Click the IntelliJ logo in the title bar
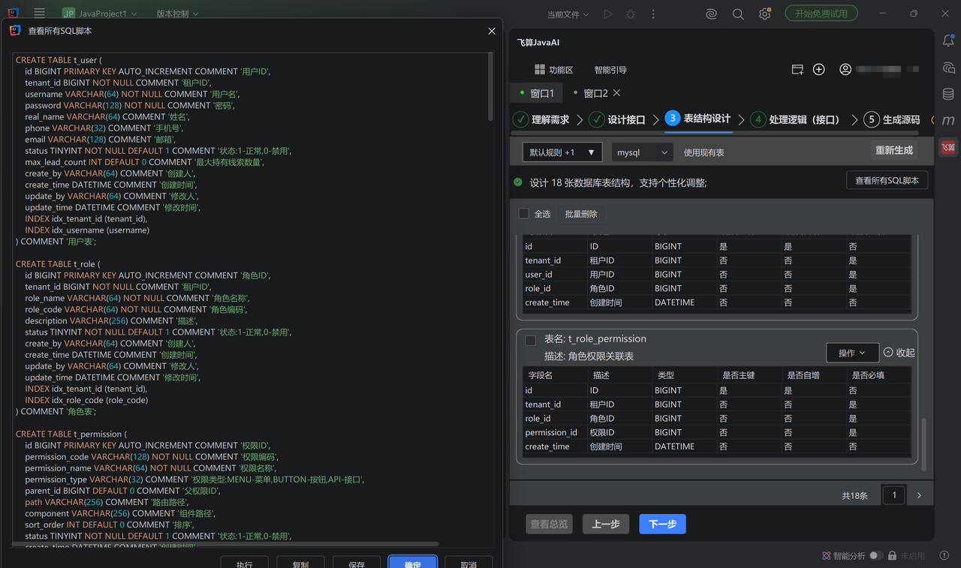 (x=14, y=14)
